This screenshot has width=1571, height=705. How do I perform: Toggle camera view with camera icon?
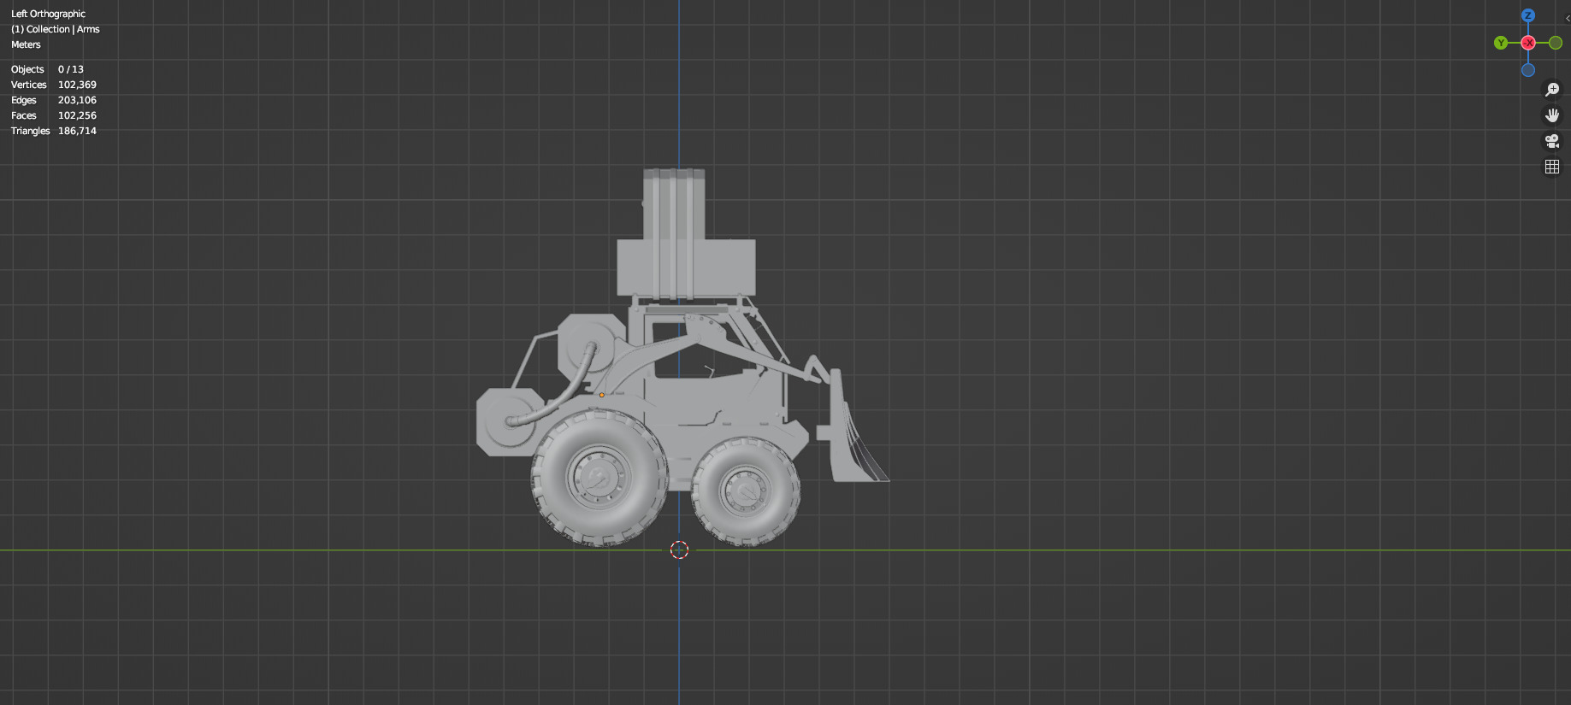coord(1552,141)
